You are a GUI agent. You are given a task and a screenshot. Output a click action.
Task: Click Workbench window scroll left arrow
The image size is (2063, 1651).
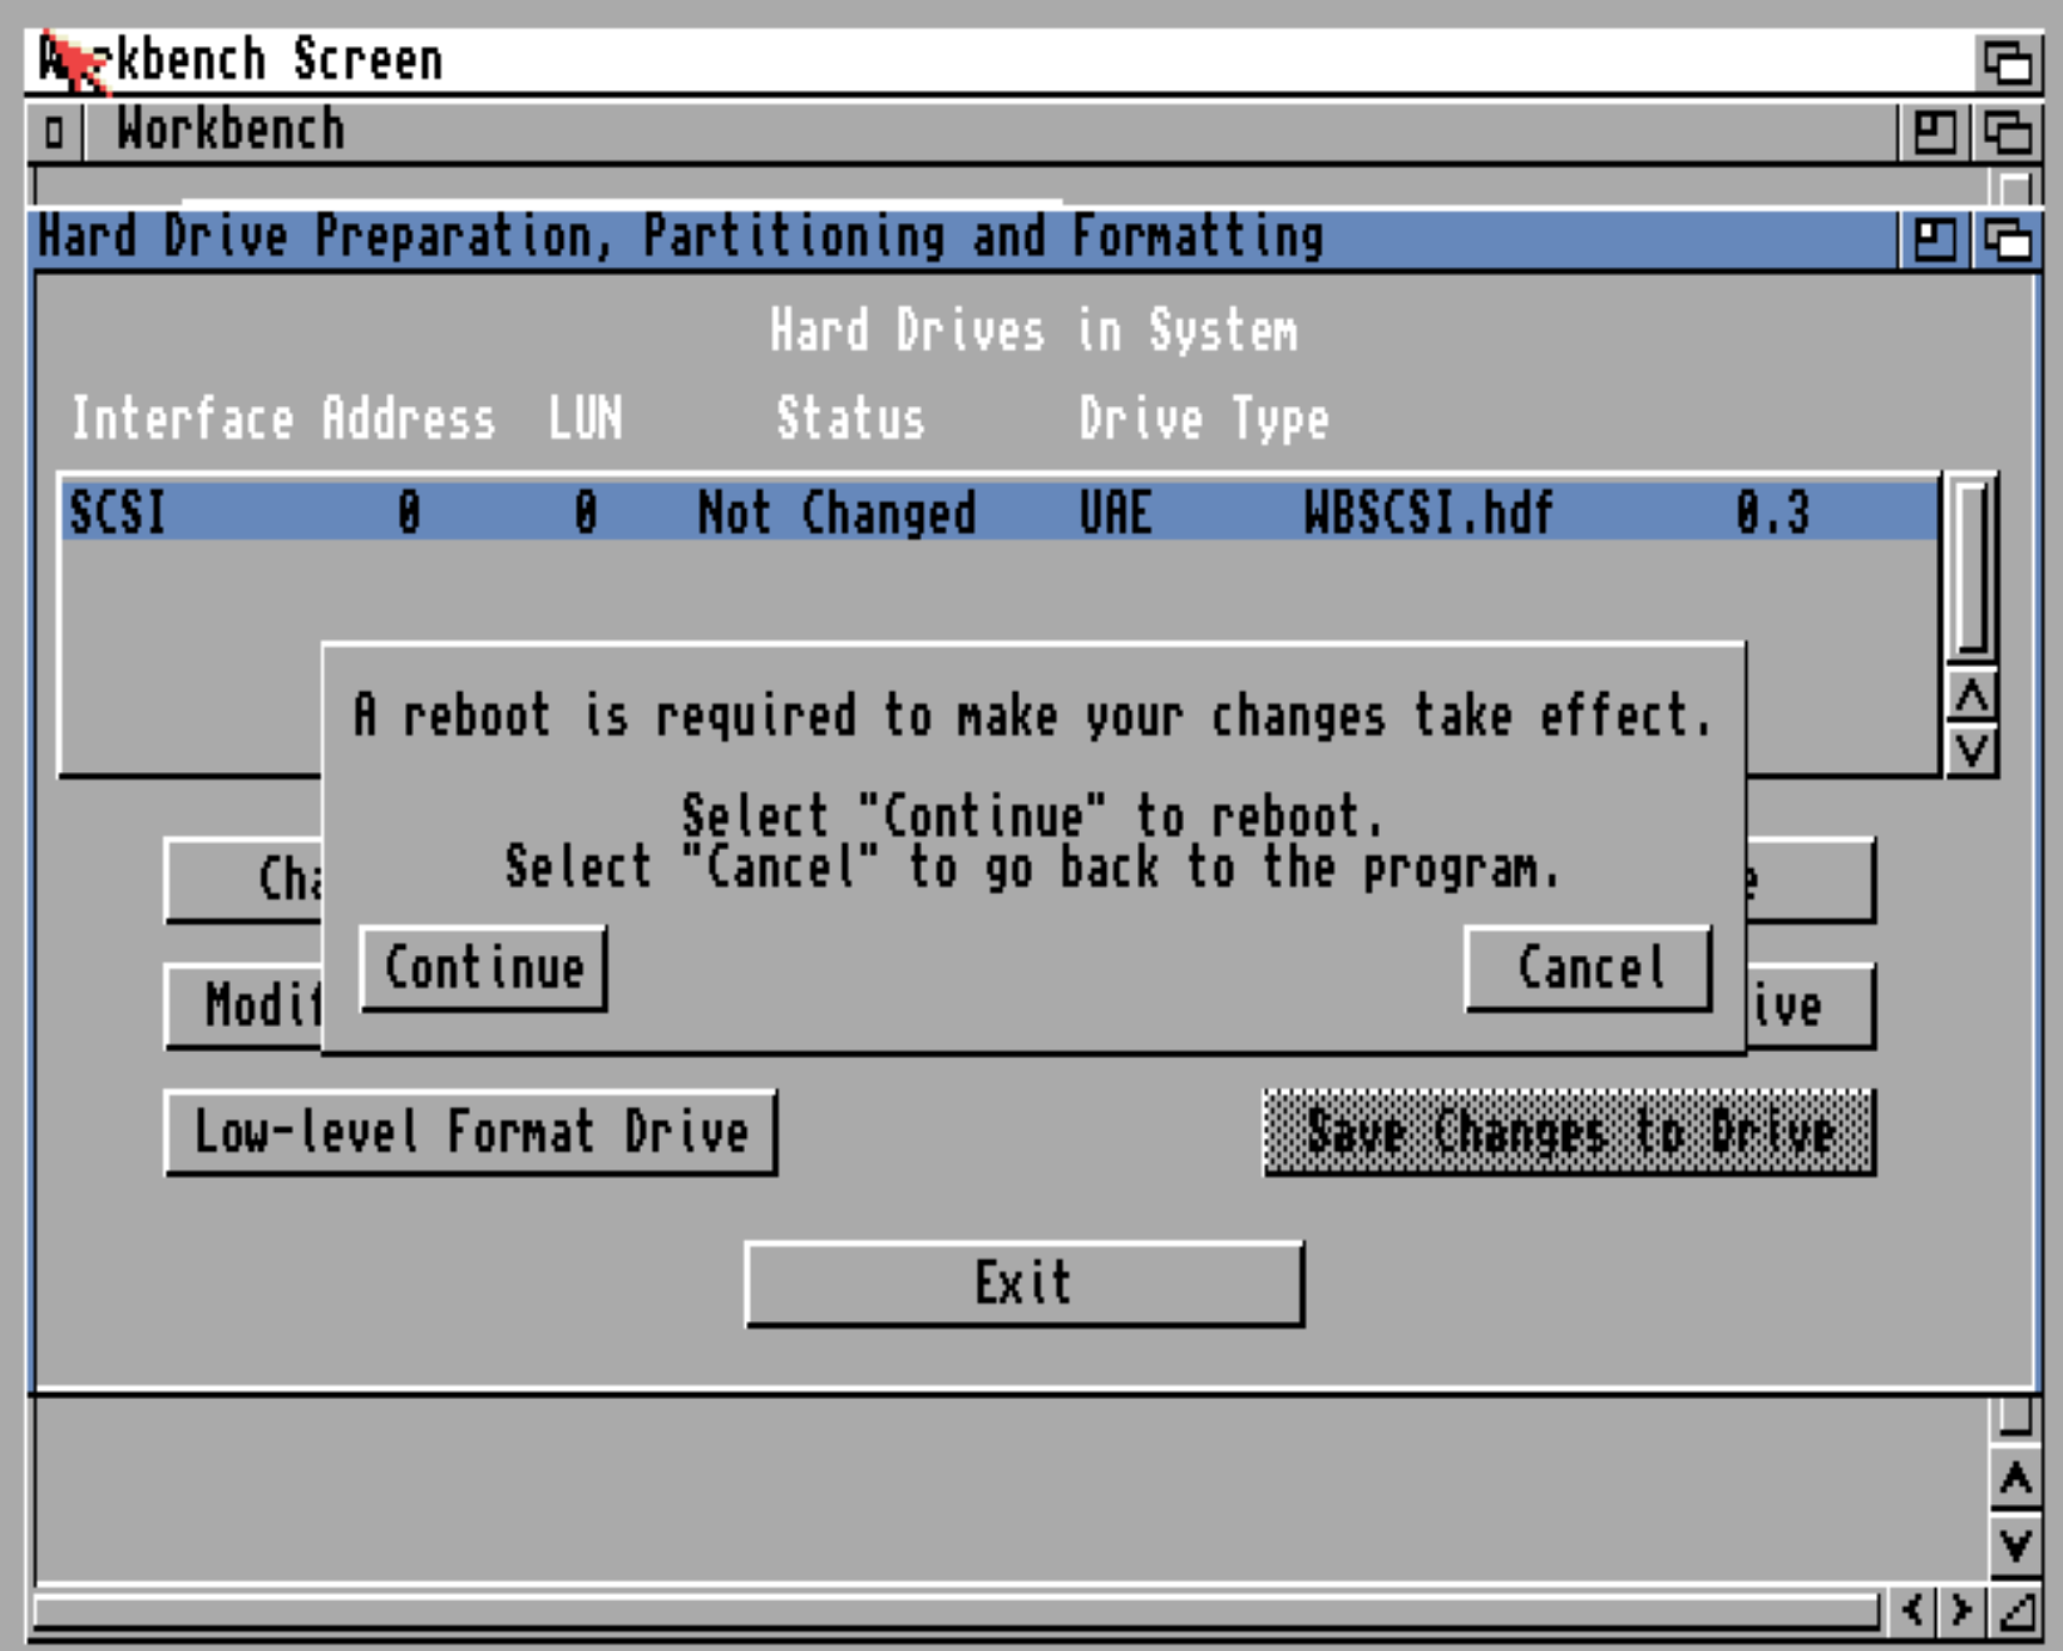[1913, 1611]
